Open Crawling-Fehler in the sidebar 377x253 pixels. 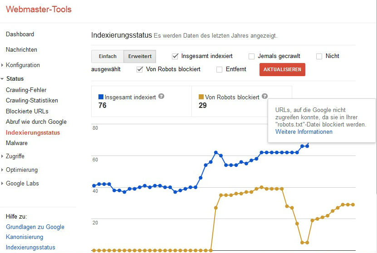click(26, 90)
